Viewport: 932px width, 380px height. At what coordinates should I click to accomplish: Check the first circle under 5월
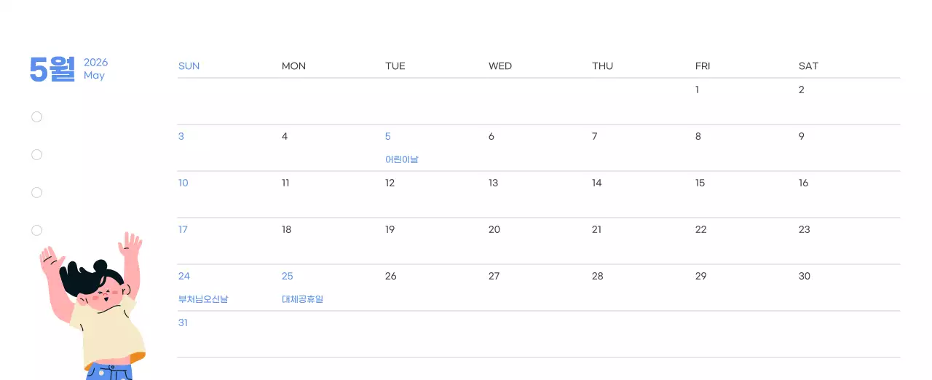click(x=37, y=117)
